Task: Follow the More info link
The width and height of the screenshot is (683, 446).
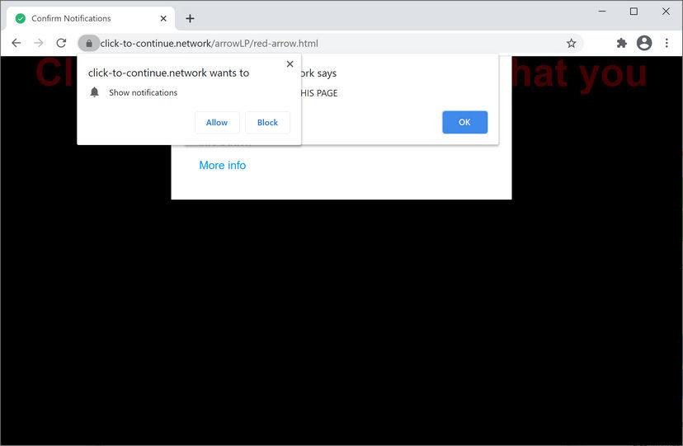Action: click(223, 166)
